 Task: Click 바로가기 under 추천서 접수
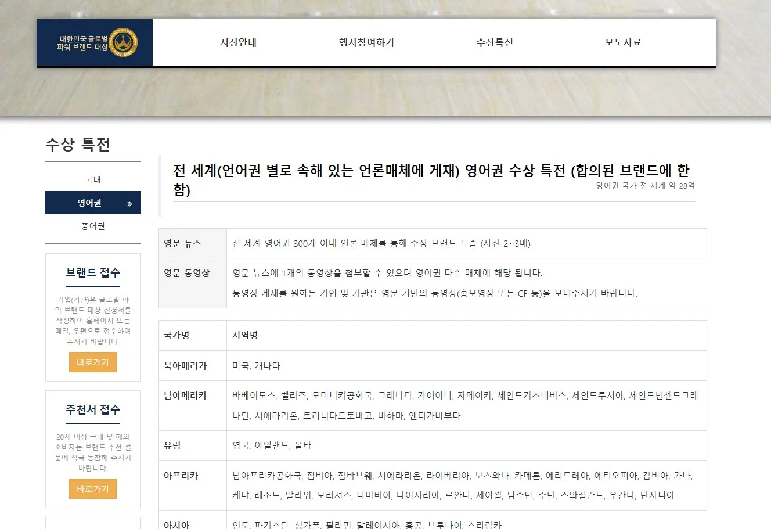[x=92, y=489]
